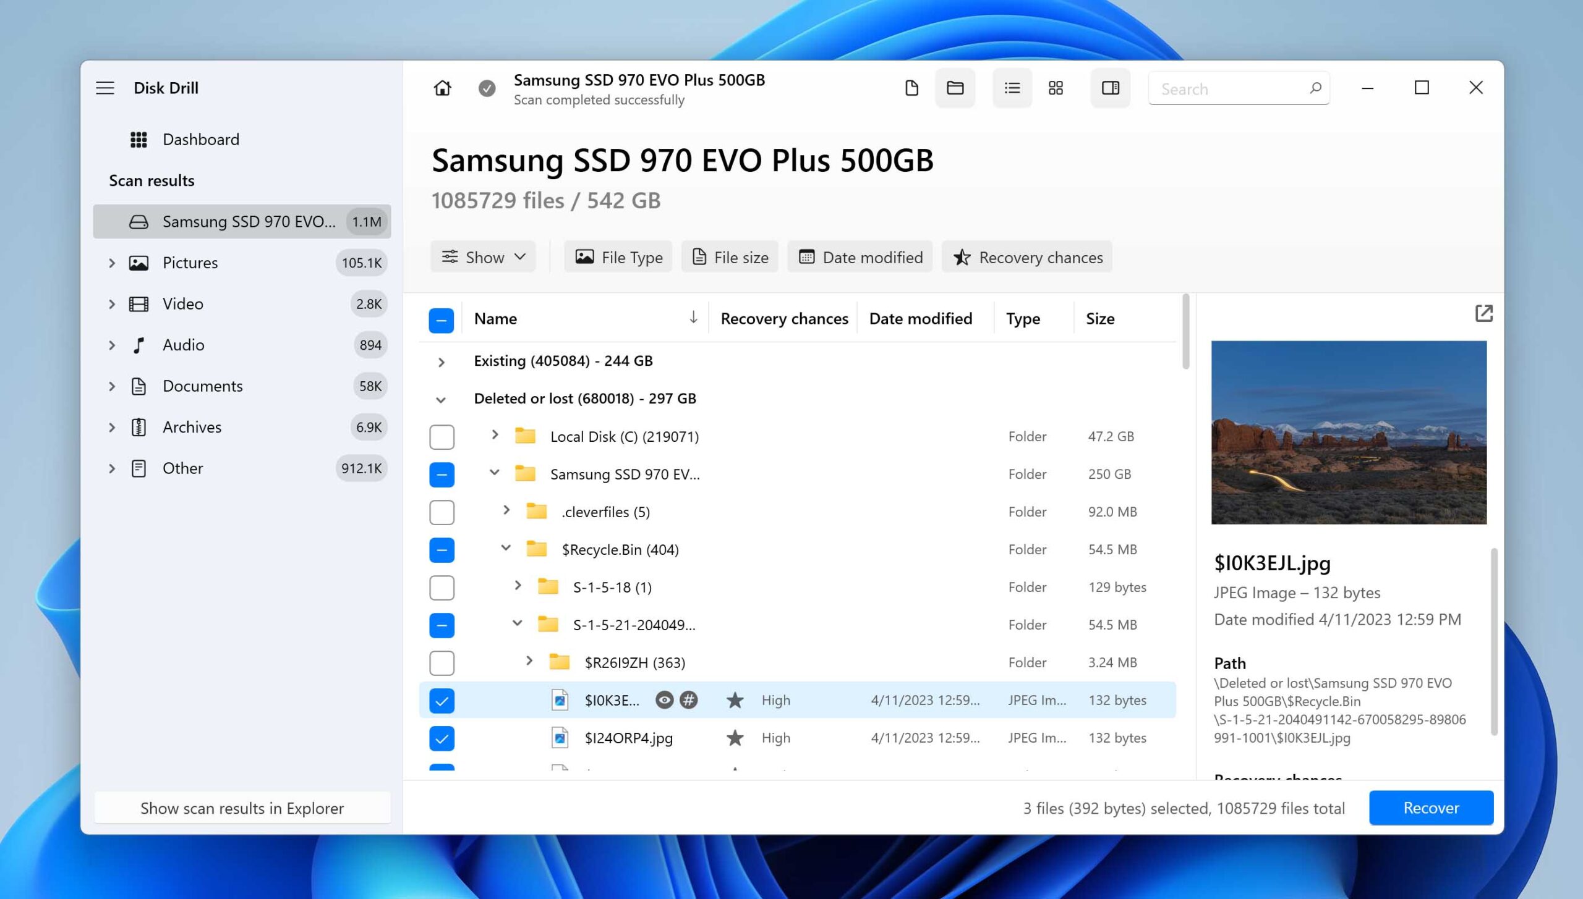The image size is (1583, 899).
Task: Click the open folder icon in toolbar
Action: pyautogui.click(x=954, y=87)
